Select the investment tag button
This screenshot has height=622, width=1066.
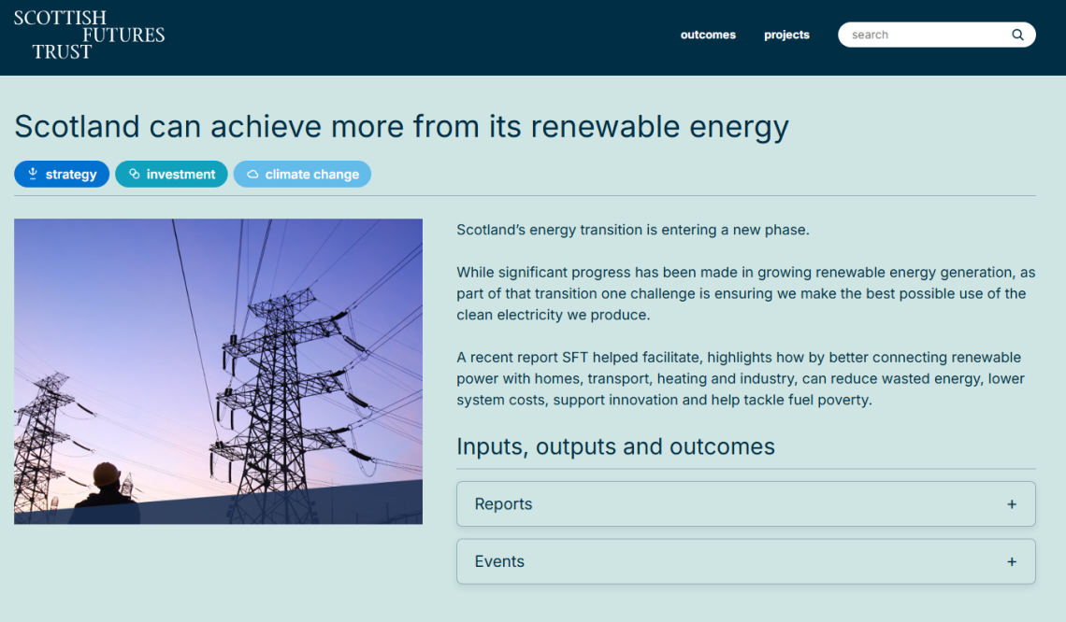coord(171,174)
